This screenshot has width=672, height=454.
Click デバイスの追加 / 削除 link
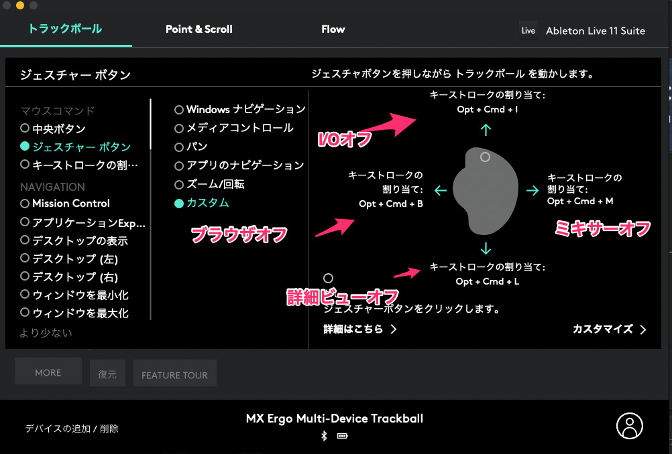[72, 429]
